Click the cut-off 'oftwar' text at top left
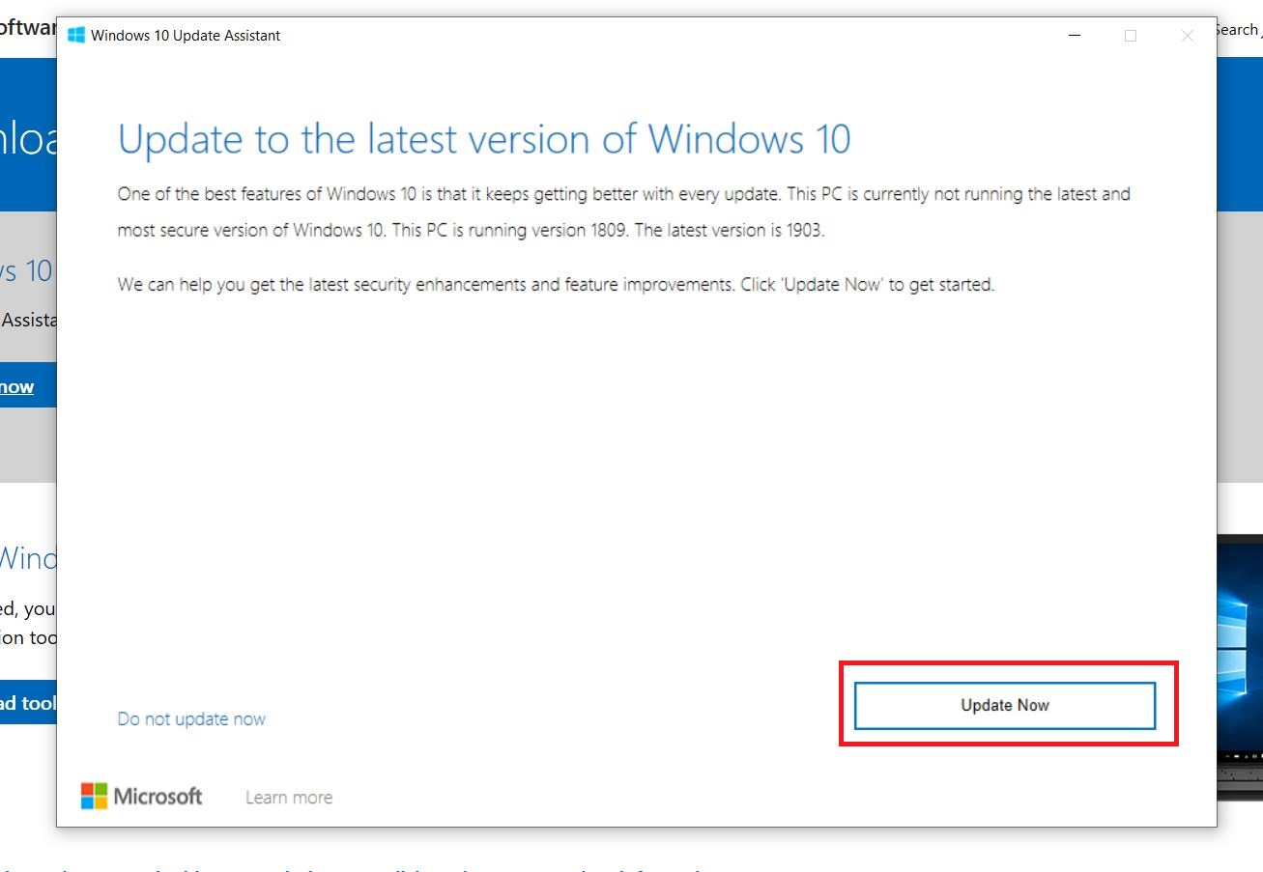The image size is (1263, 872). (27, 28)
